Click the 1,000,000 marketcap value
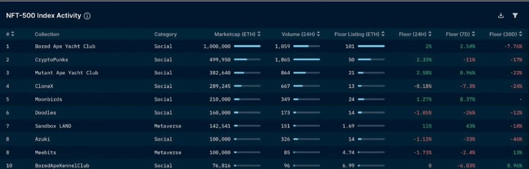Screen dimensions: 529x169 coord(217,46)
